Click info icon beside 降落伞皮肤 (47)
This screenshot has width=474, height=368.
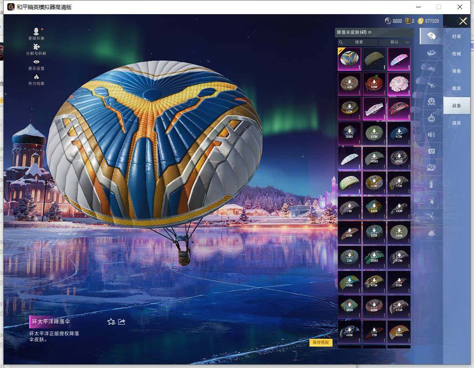370,32
